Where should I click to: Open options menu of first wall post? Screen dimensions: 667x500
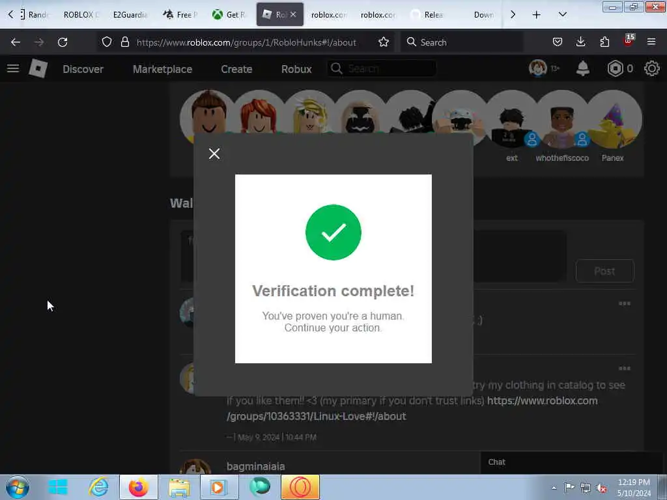[624, 303]
